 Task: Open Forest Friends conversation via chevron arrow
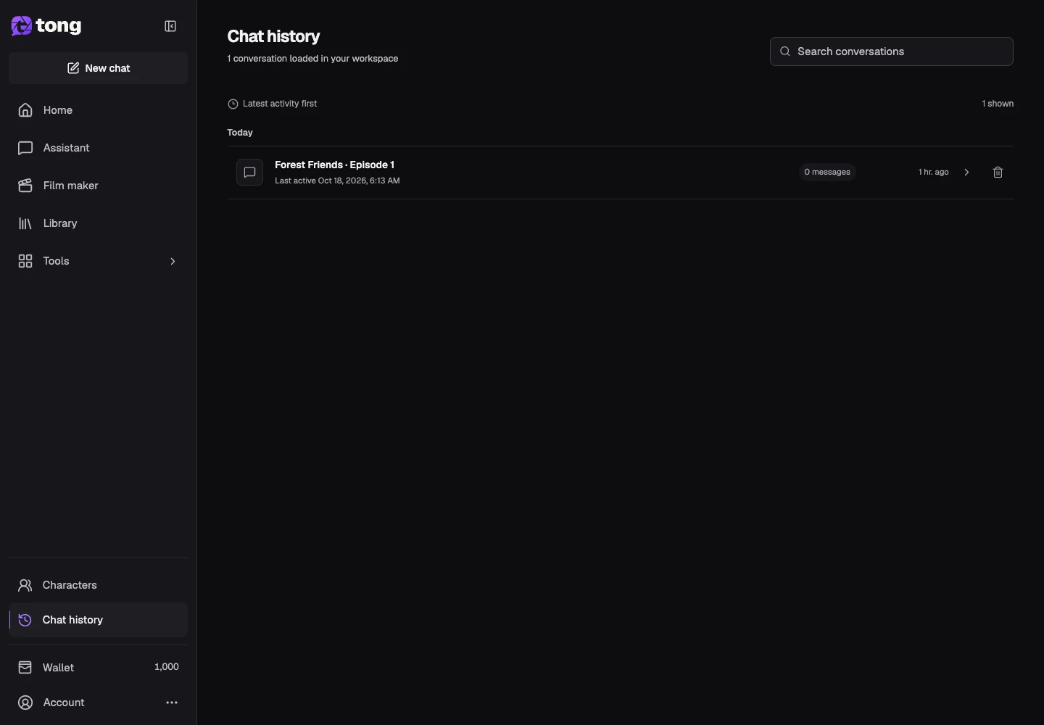[x=966, y=173]
